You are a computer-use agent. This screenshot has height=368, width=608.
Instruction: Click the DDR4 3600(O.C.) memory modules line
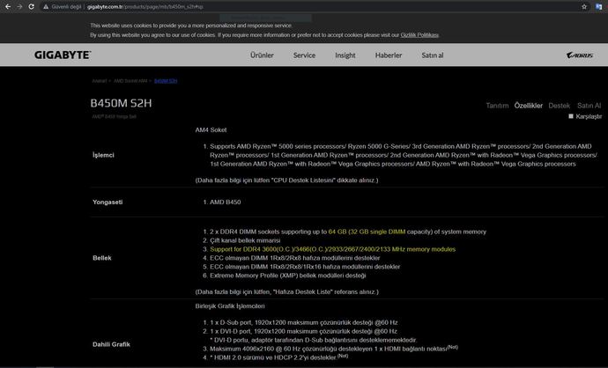(333, 249)
